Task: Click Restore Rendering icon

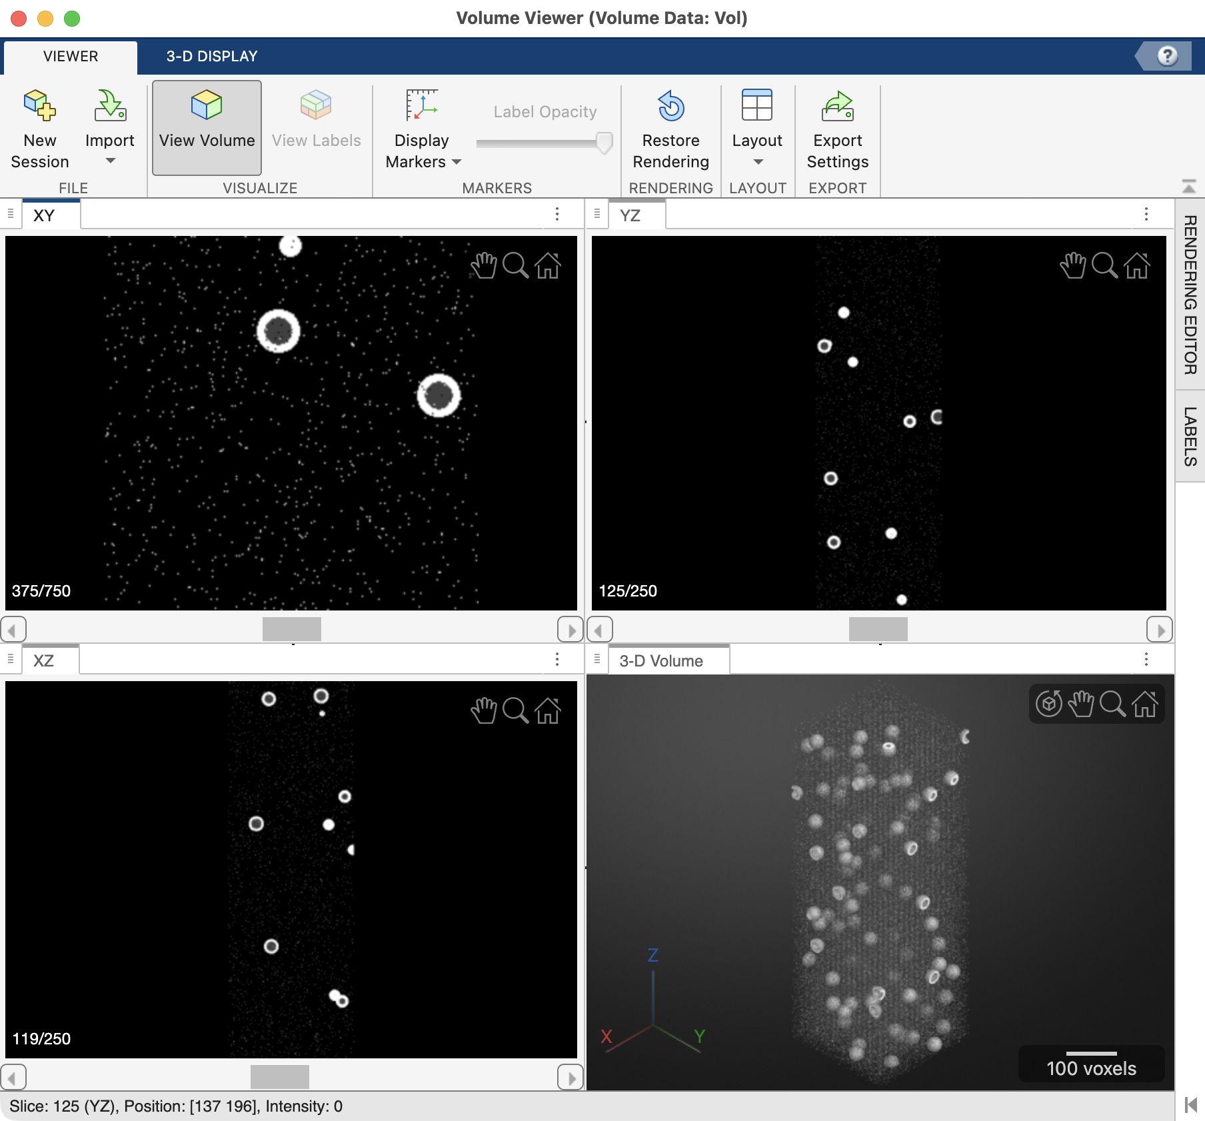Action: [x=670, y=106]
